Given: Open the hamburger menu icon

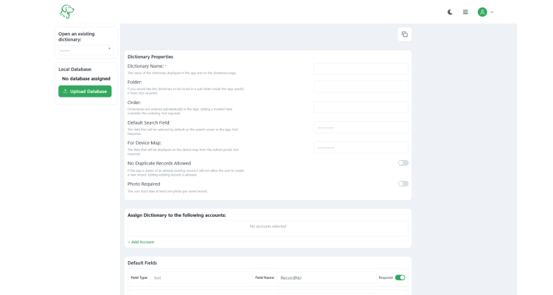Looking at the screenshot, I should point(465,12).
